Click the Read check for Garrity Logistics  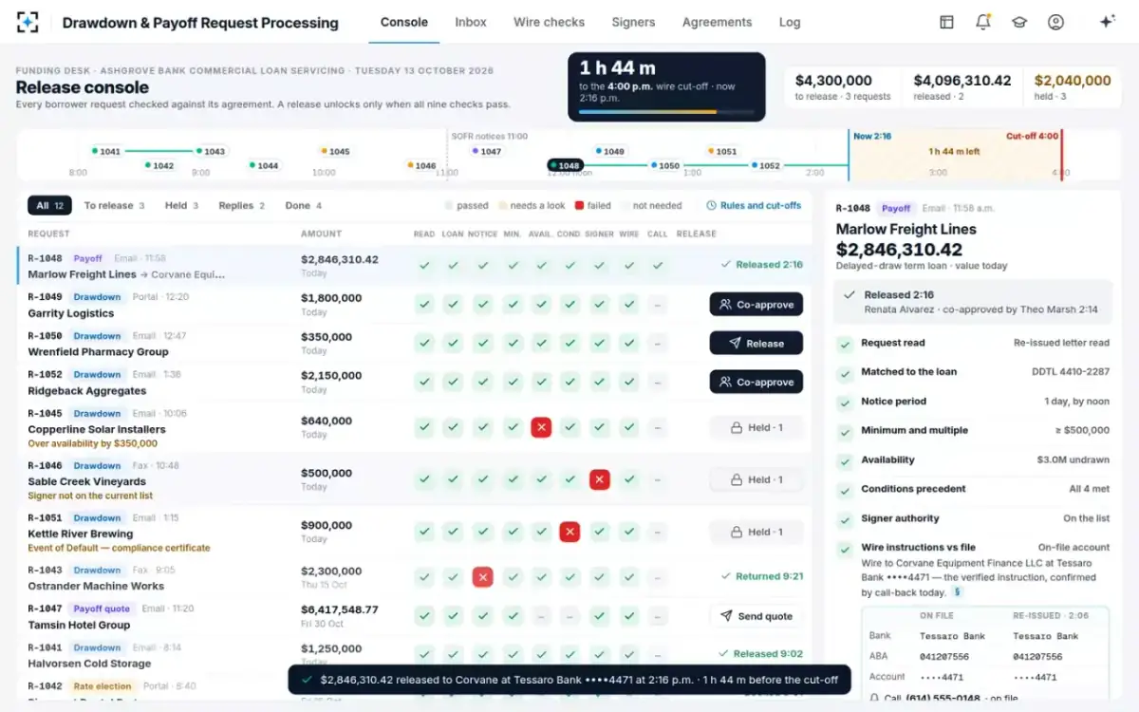pyautogui.click(x=424, y=305)
